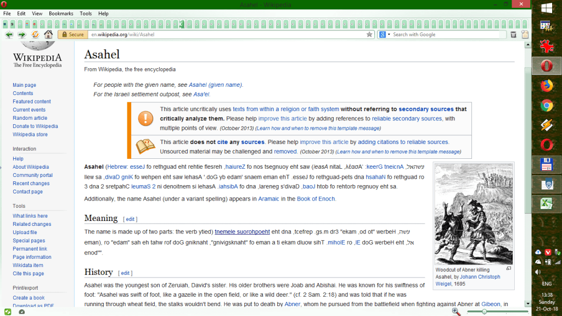This screenshot has width=562, height=316.
Task: Click the Forward navigation arrow
Action: coord(22,35)
